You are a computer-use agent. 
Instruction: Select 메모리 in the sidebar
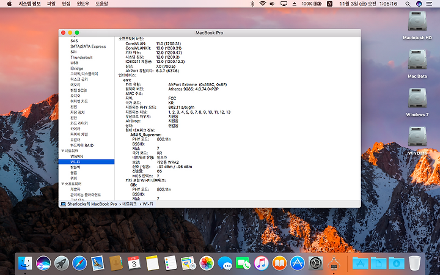click(75, 85)
